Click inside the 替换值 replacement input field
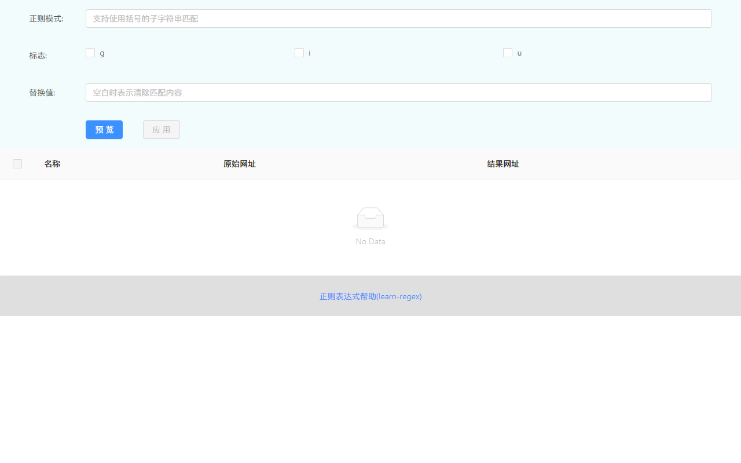Image resolution: width=741 pixels, height=463 pixels. [398, 93]
